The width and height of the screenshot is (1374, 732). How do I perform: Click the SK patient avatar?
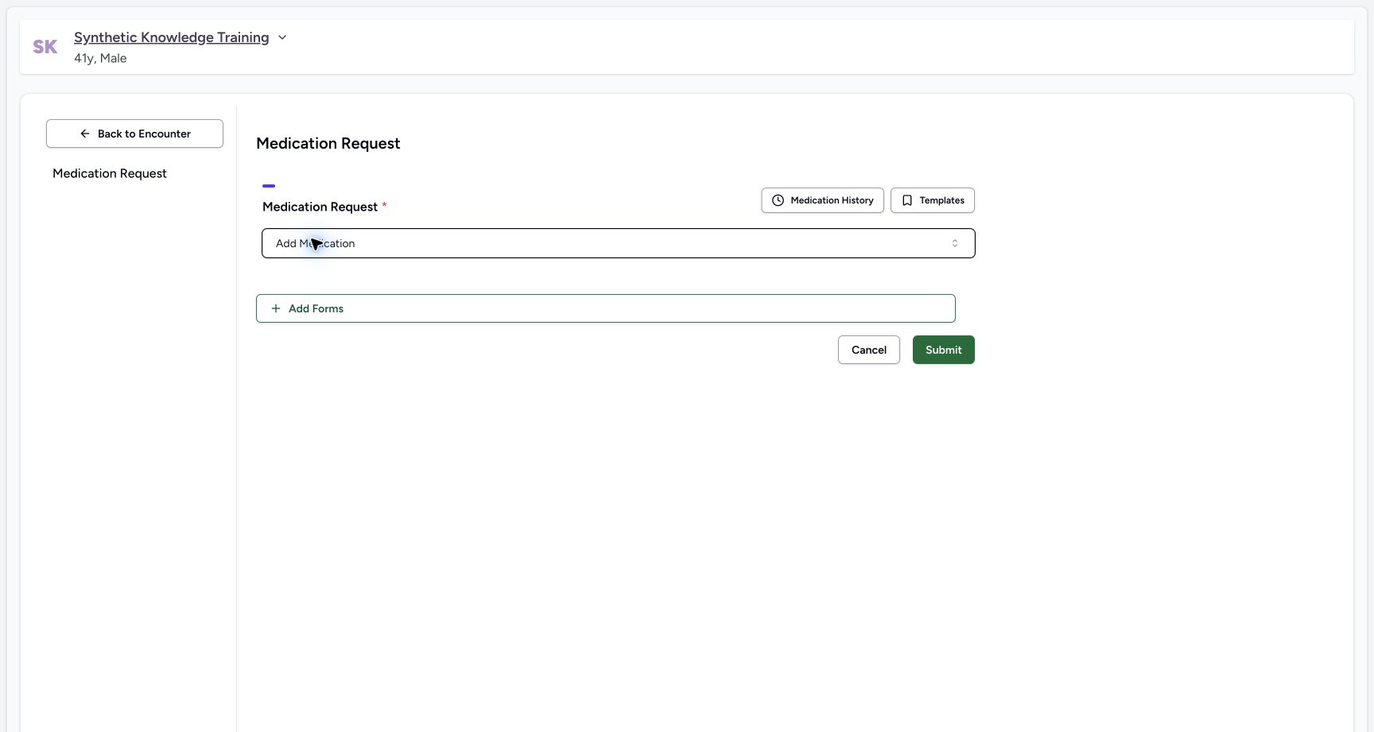(x=45, y=47)
